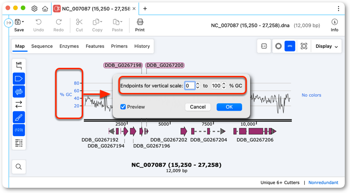Click the Cut scissors icon
This screenshot has width=350, height=193.
click(79, 22)
